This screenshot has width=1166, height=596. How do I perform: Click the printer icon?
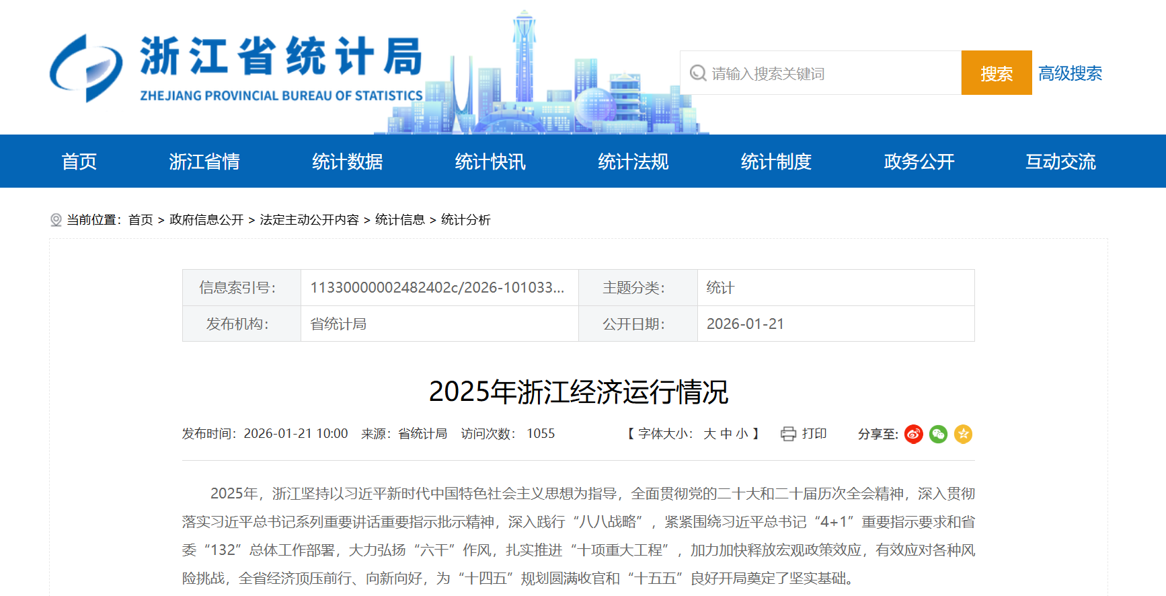click(x=788, y=434)
